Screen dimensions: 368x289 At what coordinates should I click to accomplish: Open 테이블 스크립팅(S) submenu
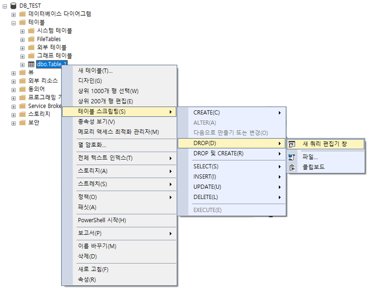click(119, 112)
